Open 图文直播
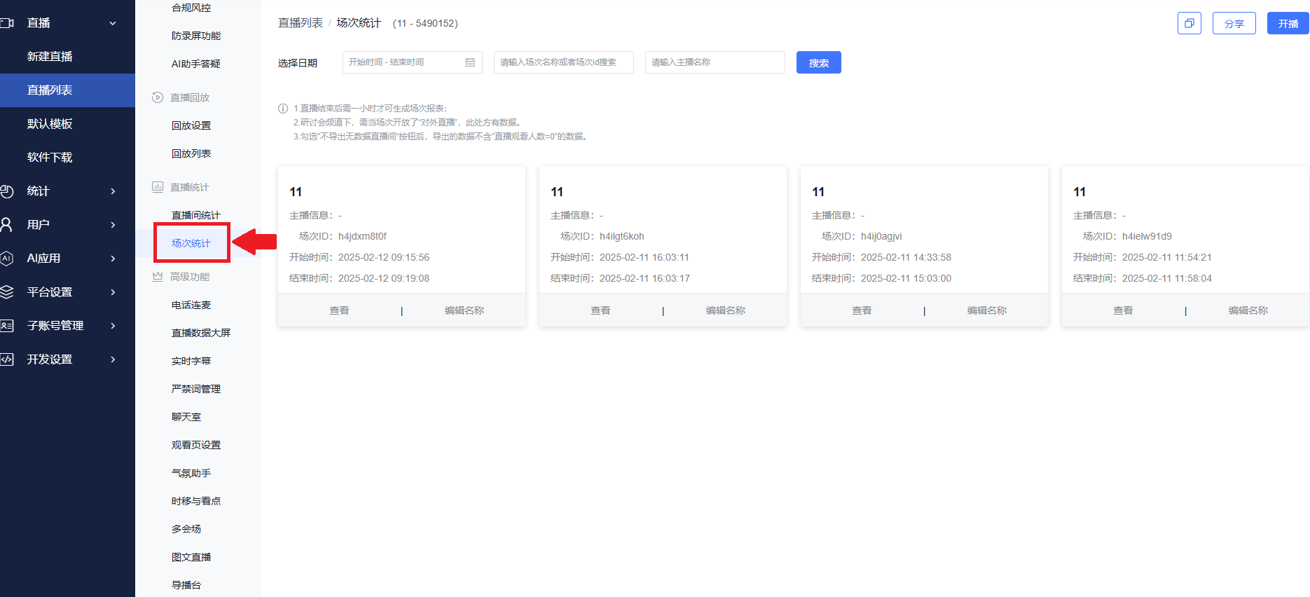 191,557
